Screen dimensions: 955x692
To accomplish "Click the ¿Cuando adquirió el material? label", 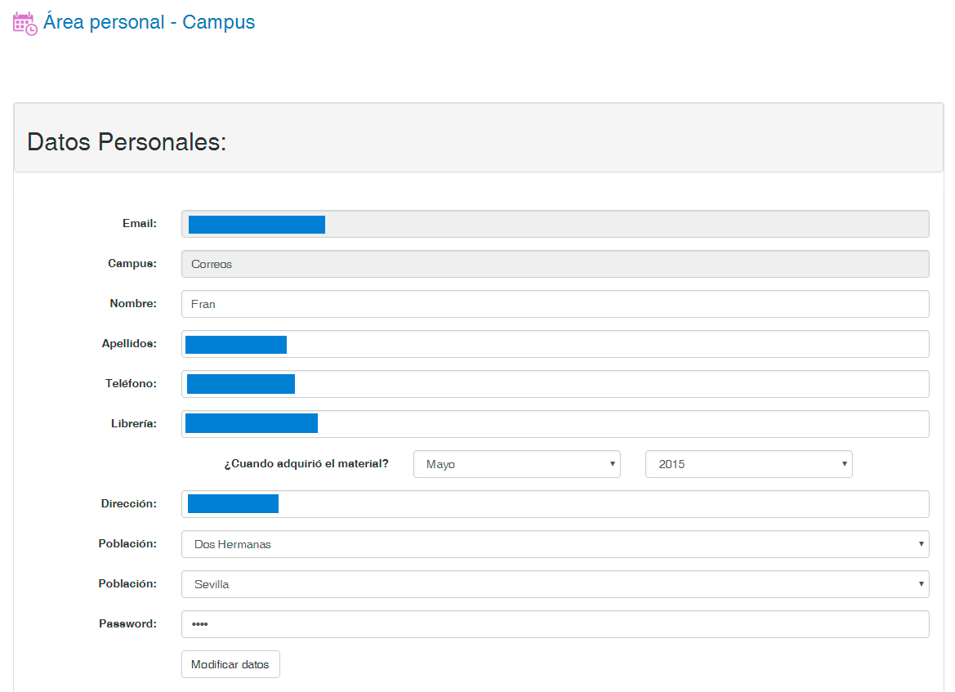I will click(x=306, y=463).
